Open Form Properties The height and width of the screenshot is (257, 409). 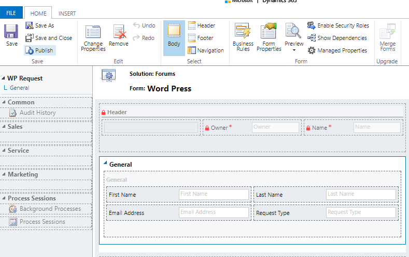tap(269, 37)
